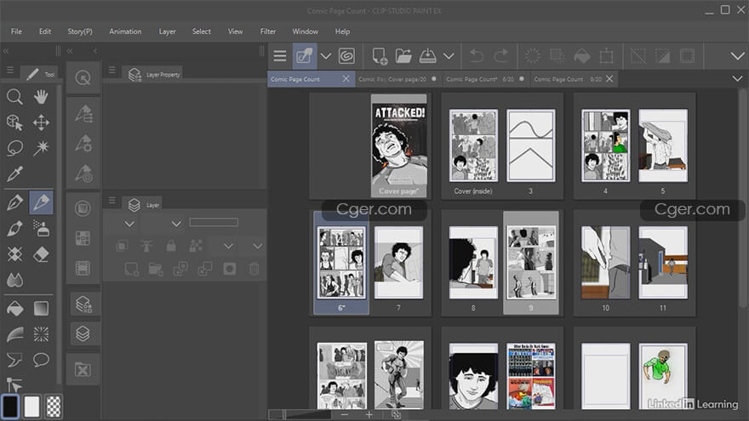749x421 pixels.
Task: Select the Saturated radial lines tool
Action: (41, 334)
